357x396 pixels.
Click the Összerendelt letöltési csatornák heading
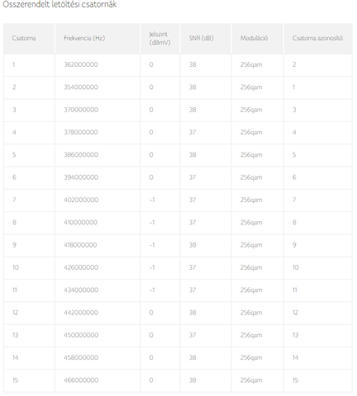pos(59,4)
